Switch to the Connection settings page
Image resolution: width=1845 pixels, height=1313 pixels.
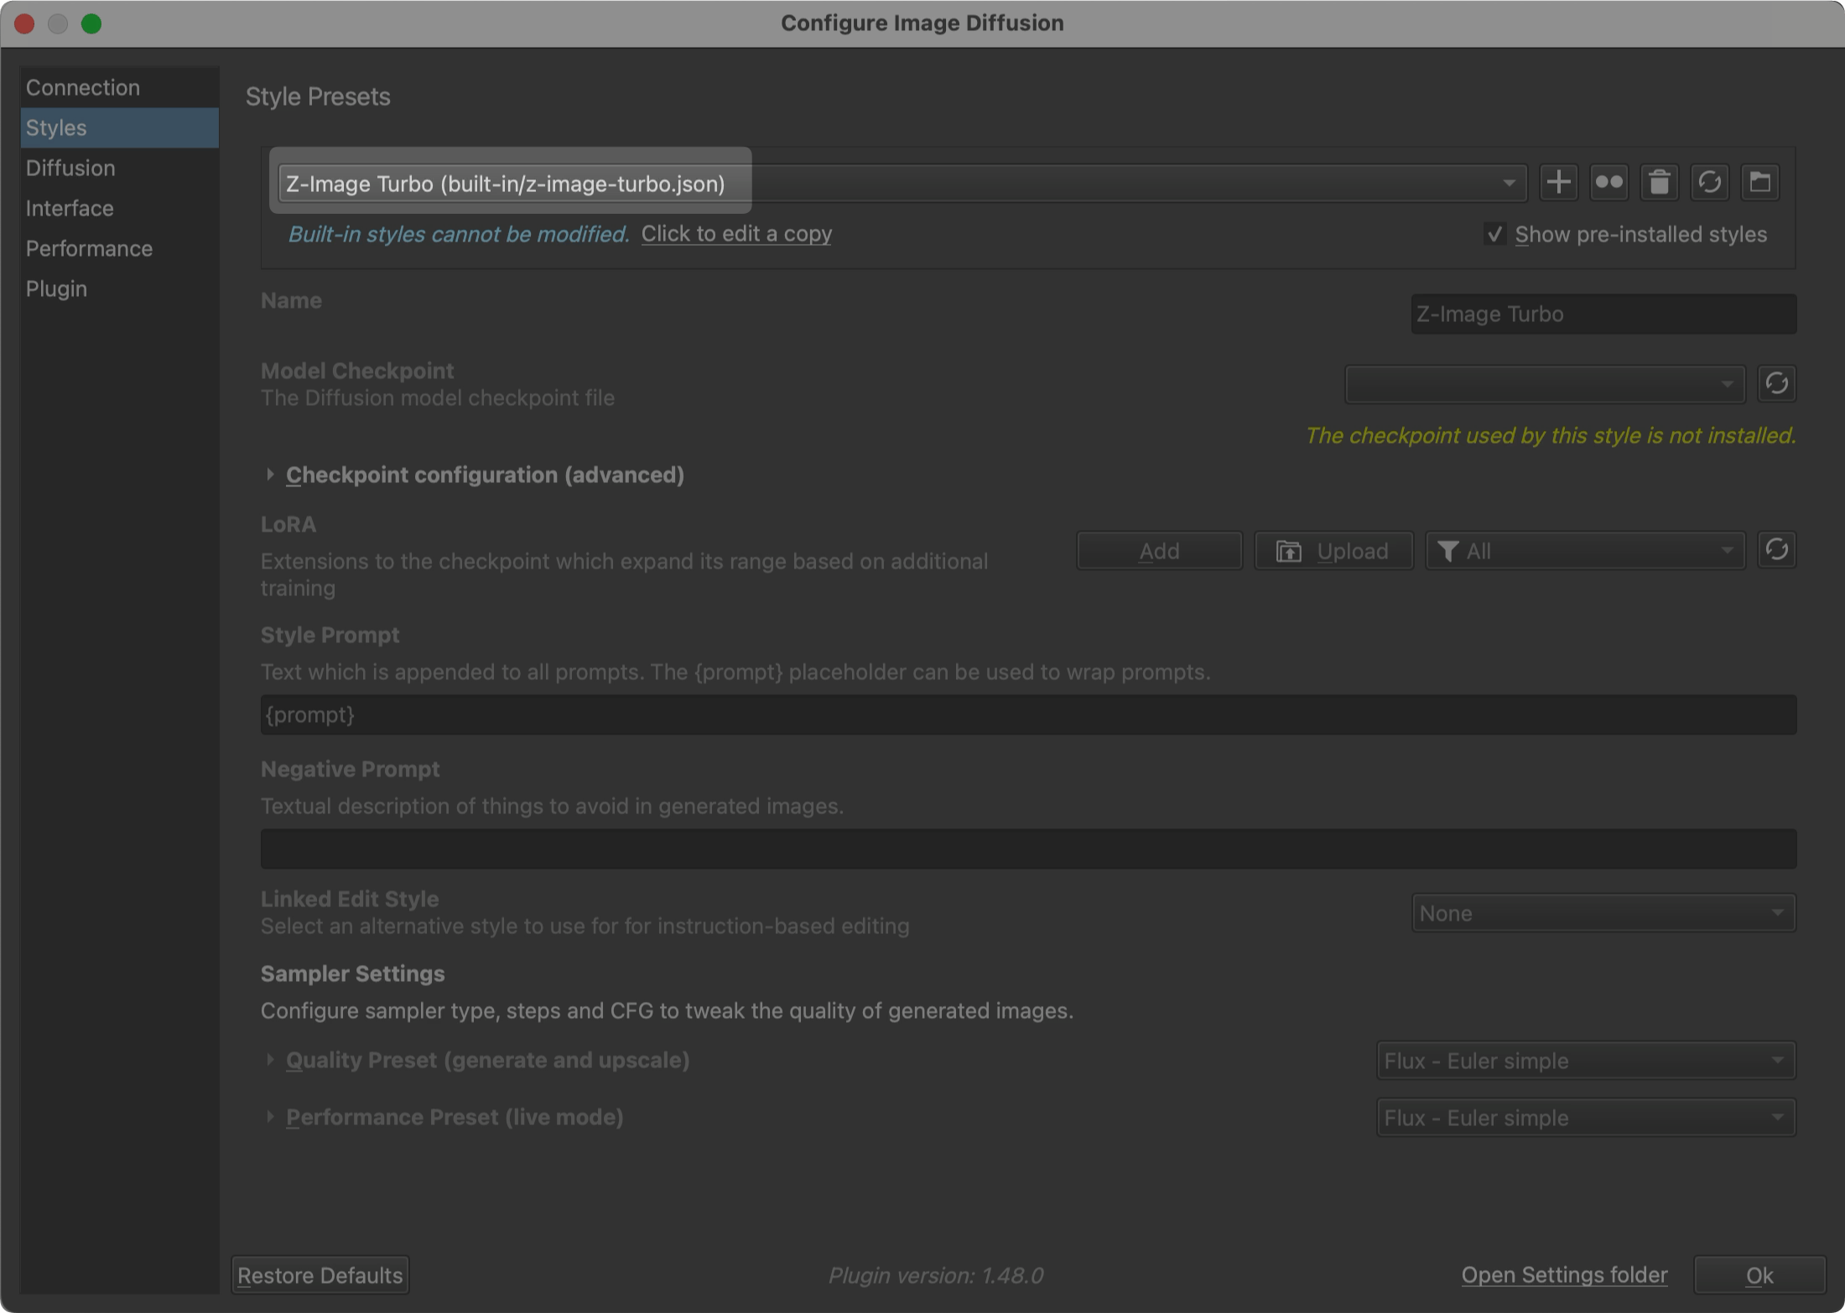click(83, 87)
